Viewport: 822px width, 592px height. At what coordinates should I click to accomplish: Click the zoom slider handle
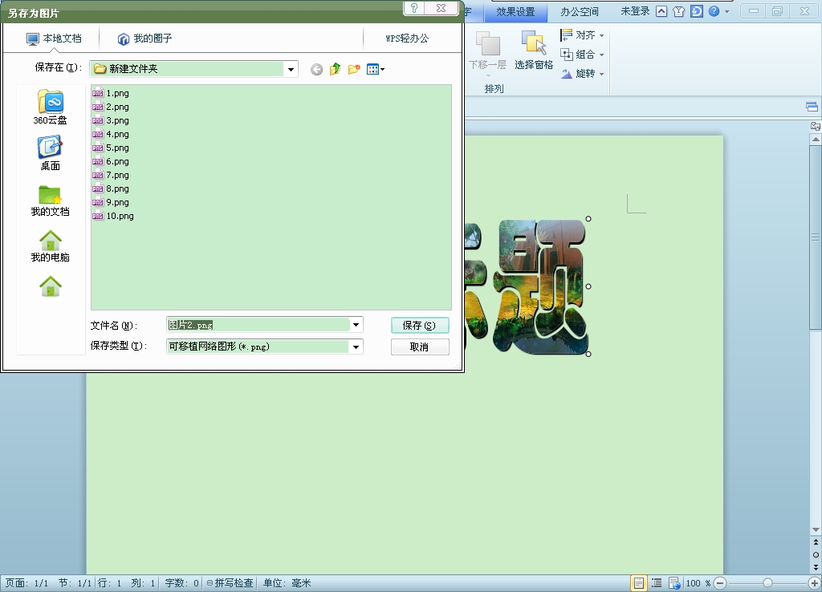[767, 583]
